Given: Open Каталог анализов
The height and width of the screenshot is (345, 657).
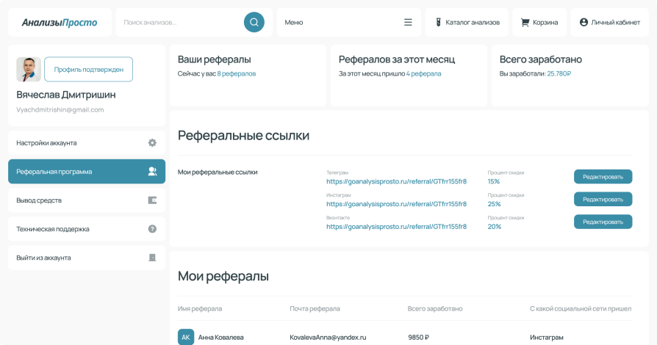Looking at the screenshot, I should 467,22.
